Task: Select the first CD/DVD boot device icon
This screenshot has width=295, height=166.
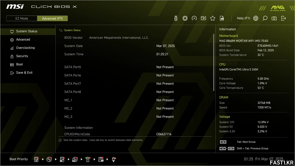Action: click(49, 159)
